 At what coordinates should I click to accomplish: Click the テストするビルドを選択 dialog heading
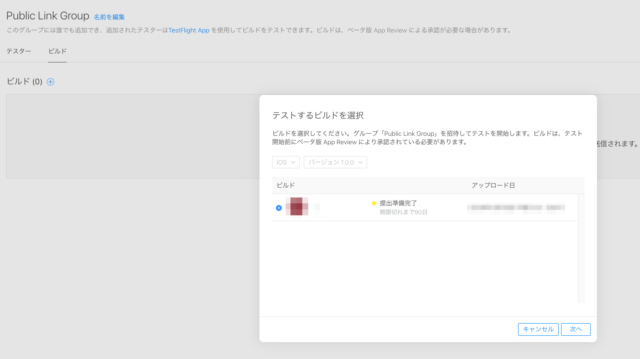318,116
